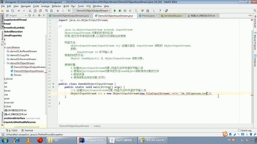Click the Open folder toolbar icon
Screen dimensions: 257x144
pyautogui.click(x=2, y=11)
